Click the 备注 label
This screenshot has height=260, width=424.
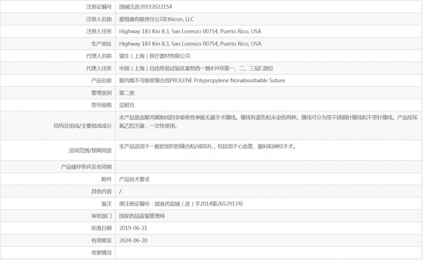click(x=107, y=204)
